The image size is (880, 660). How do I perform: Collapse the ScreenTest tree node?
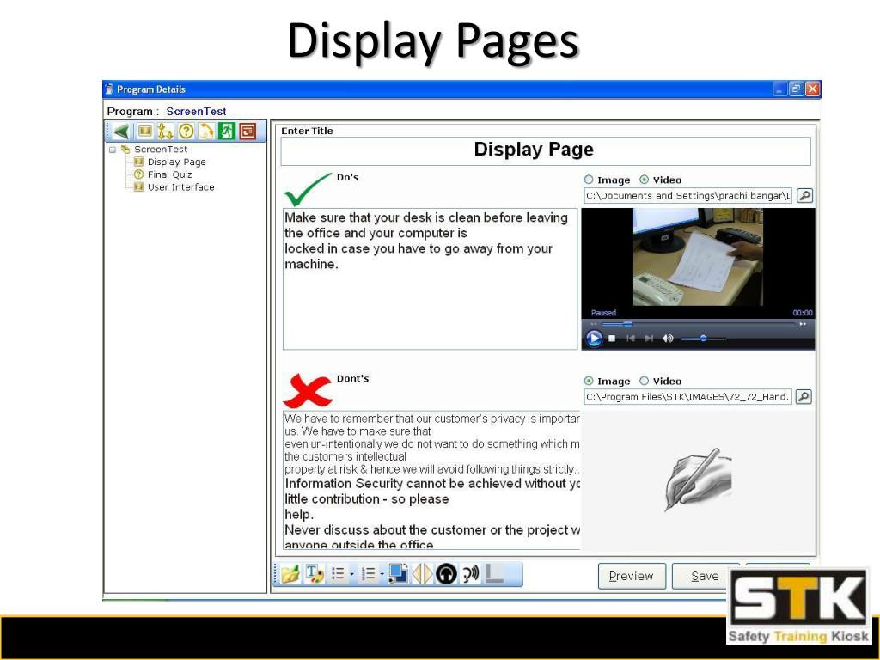click(113, 150)
